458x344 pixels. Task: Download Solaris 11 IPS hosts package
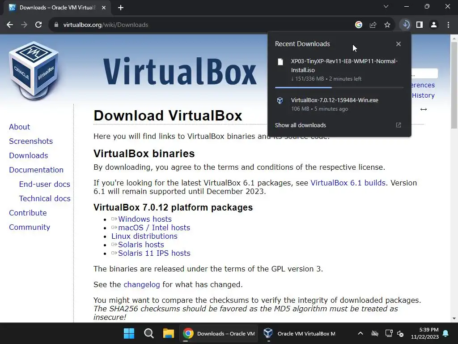click(x=154, y=253)
